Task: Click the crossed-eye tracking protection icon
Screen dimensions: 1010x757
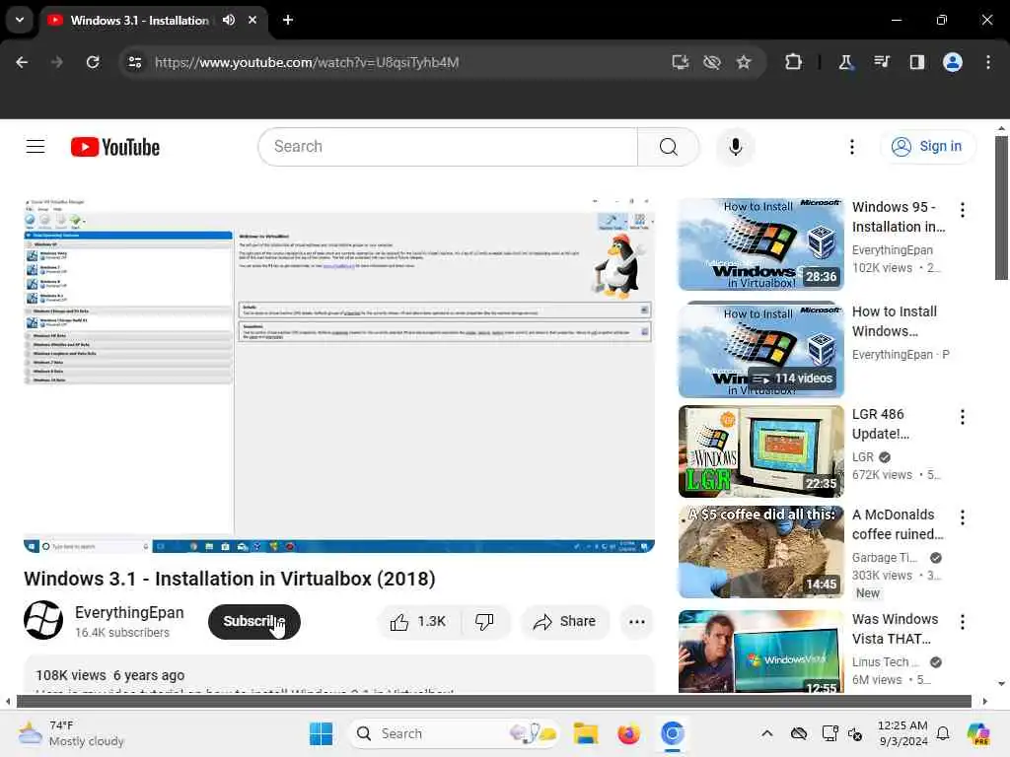Action: click(x=712, y=62)
